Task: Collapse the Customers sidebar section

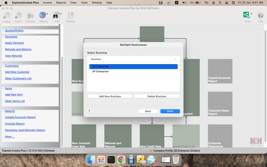Action: [x=3, y=66]
